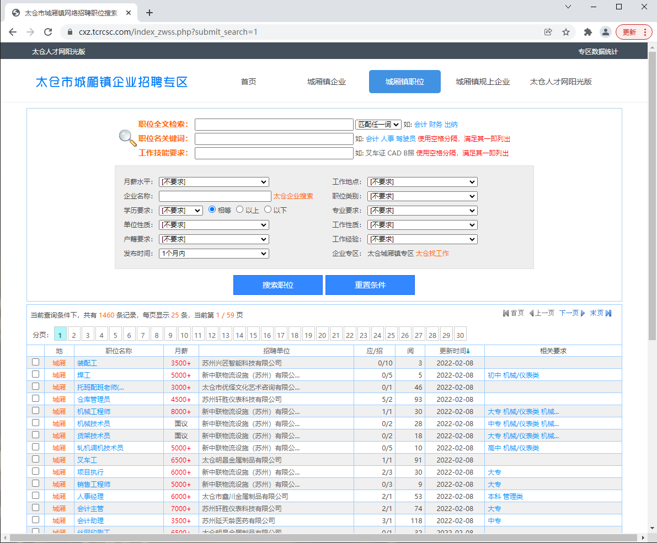Open the Chrome profile avatar icon

tap(605, 32)
